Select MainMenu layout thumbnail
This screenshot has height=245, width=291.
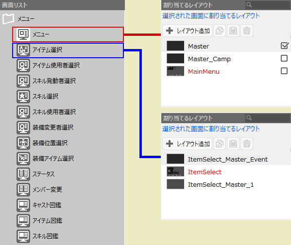[x=175, y=71]
